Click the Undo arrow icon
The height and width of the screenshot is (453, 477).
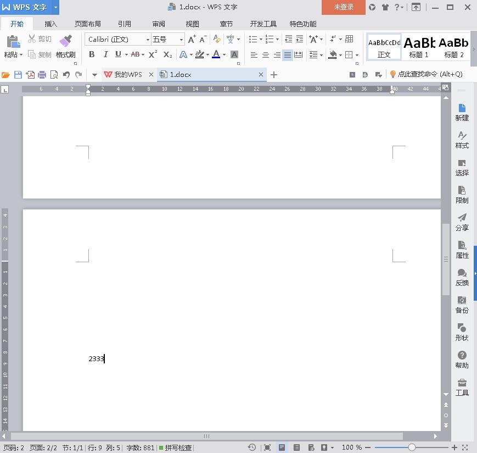coord(66,75)
